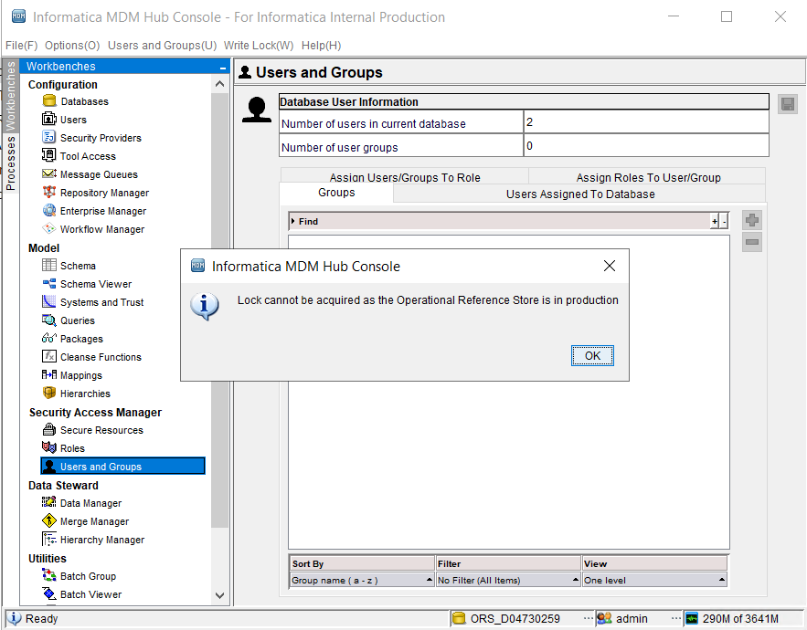807x630 pixels.
Task: Click the memory usage monitor icon
Action: point(692,618)
